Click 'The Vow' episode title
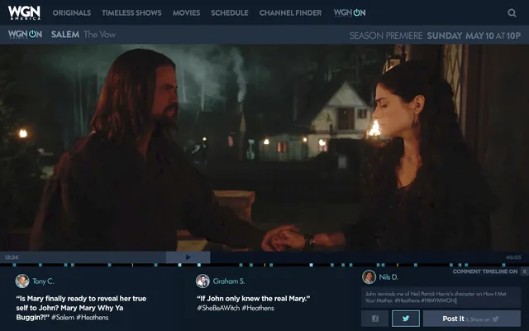 coord(99,35)
